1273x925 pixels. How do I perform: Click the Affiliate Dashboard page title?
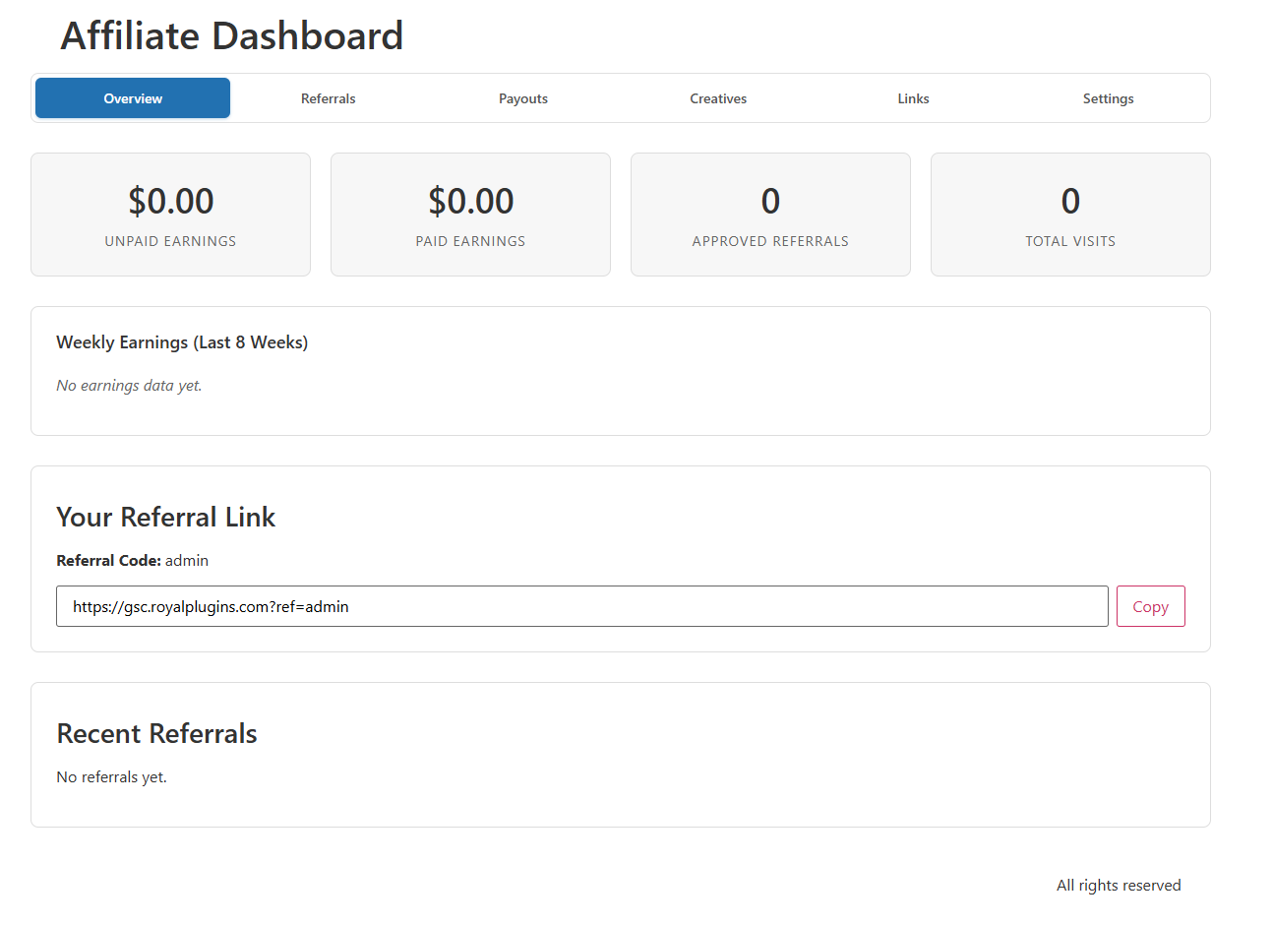pyautogui.click(x=231, y=35)
